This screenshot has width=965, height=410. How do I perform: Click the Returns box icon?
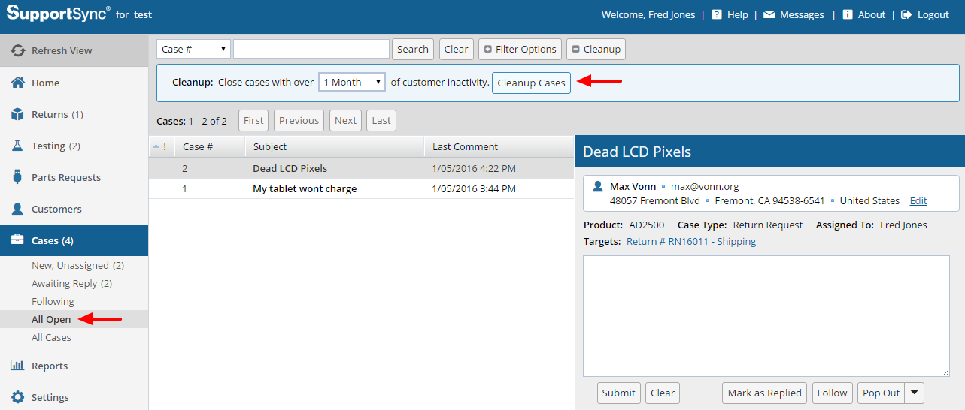[17, 114]
